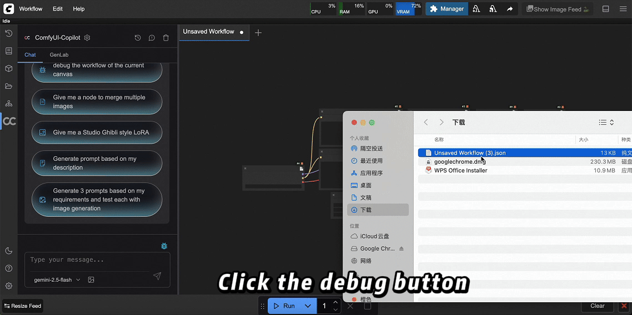This screenshot has height=315, width=632.
Task: Switch to the GenLab tab
Action: point(59,55)
